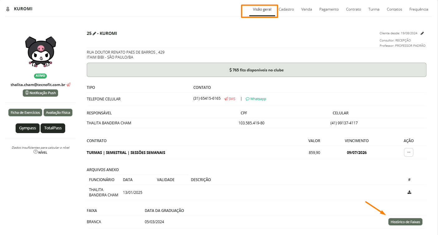Click attachment date 13/01/2025

coord(133,192)
